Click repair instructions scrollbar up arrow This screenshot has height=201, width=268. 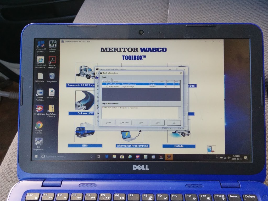coord(179,108)
